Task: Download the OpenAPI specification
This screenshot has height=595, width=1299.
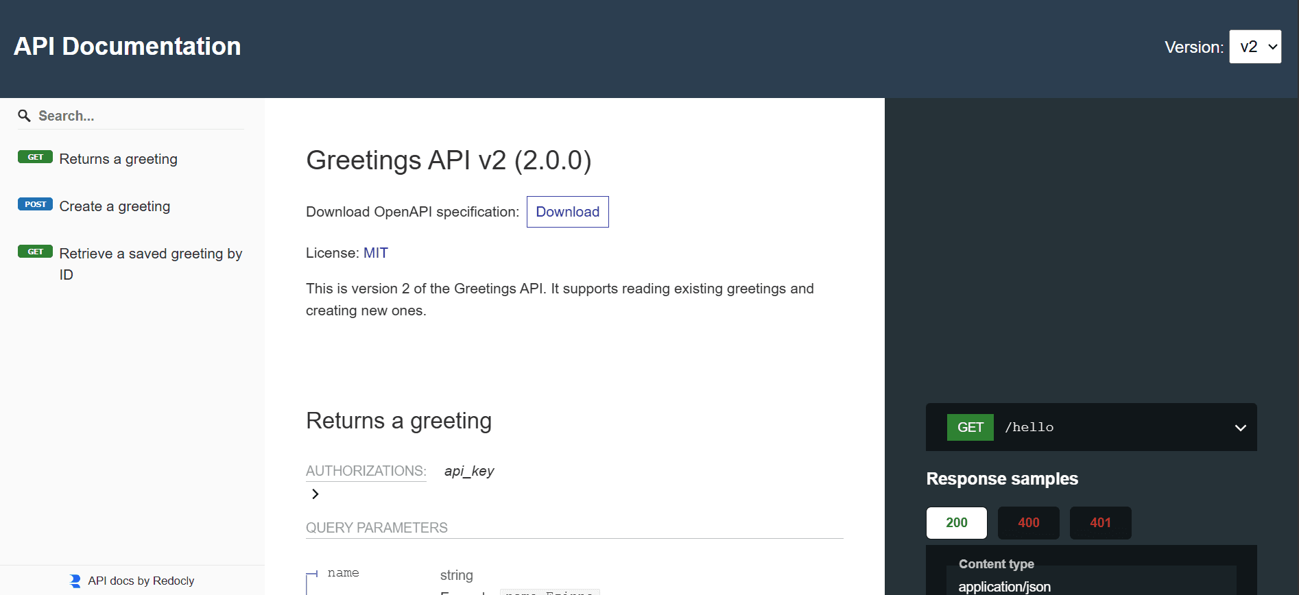Action: pos(567,212)
